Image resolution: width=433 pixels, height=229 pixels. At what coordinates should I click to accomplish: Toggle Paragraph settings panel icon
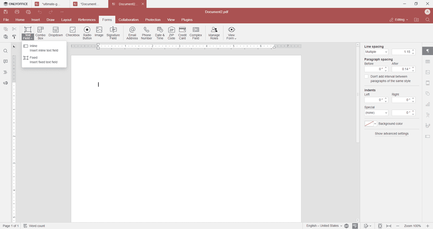pos(427,51)
